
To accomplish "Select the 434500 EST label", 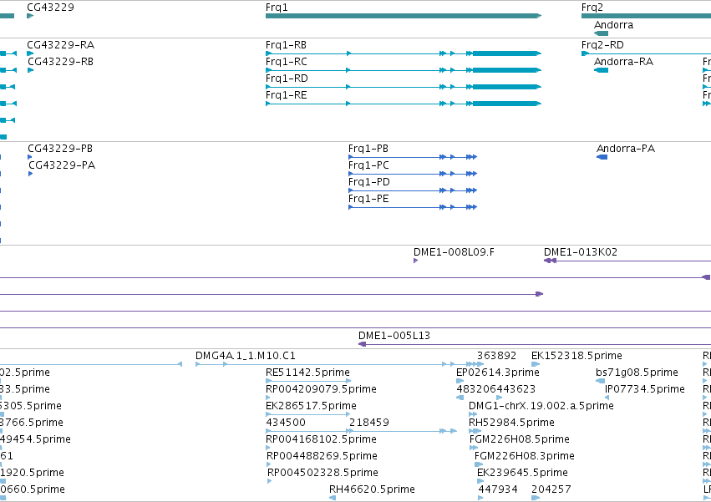I will point(286,423).
